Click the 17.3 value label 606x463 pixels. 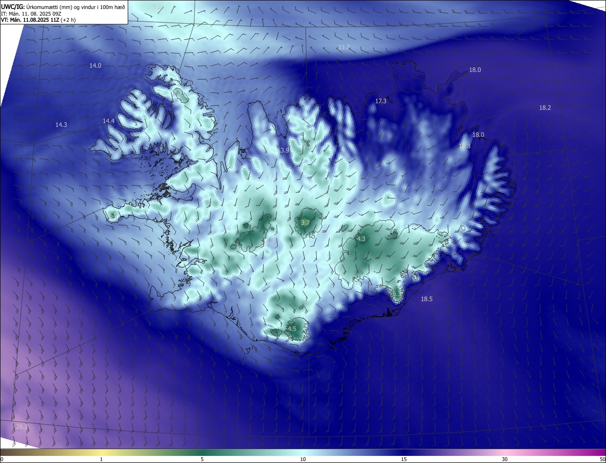381,101
